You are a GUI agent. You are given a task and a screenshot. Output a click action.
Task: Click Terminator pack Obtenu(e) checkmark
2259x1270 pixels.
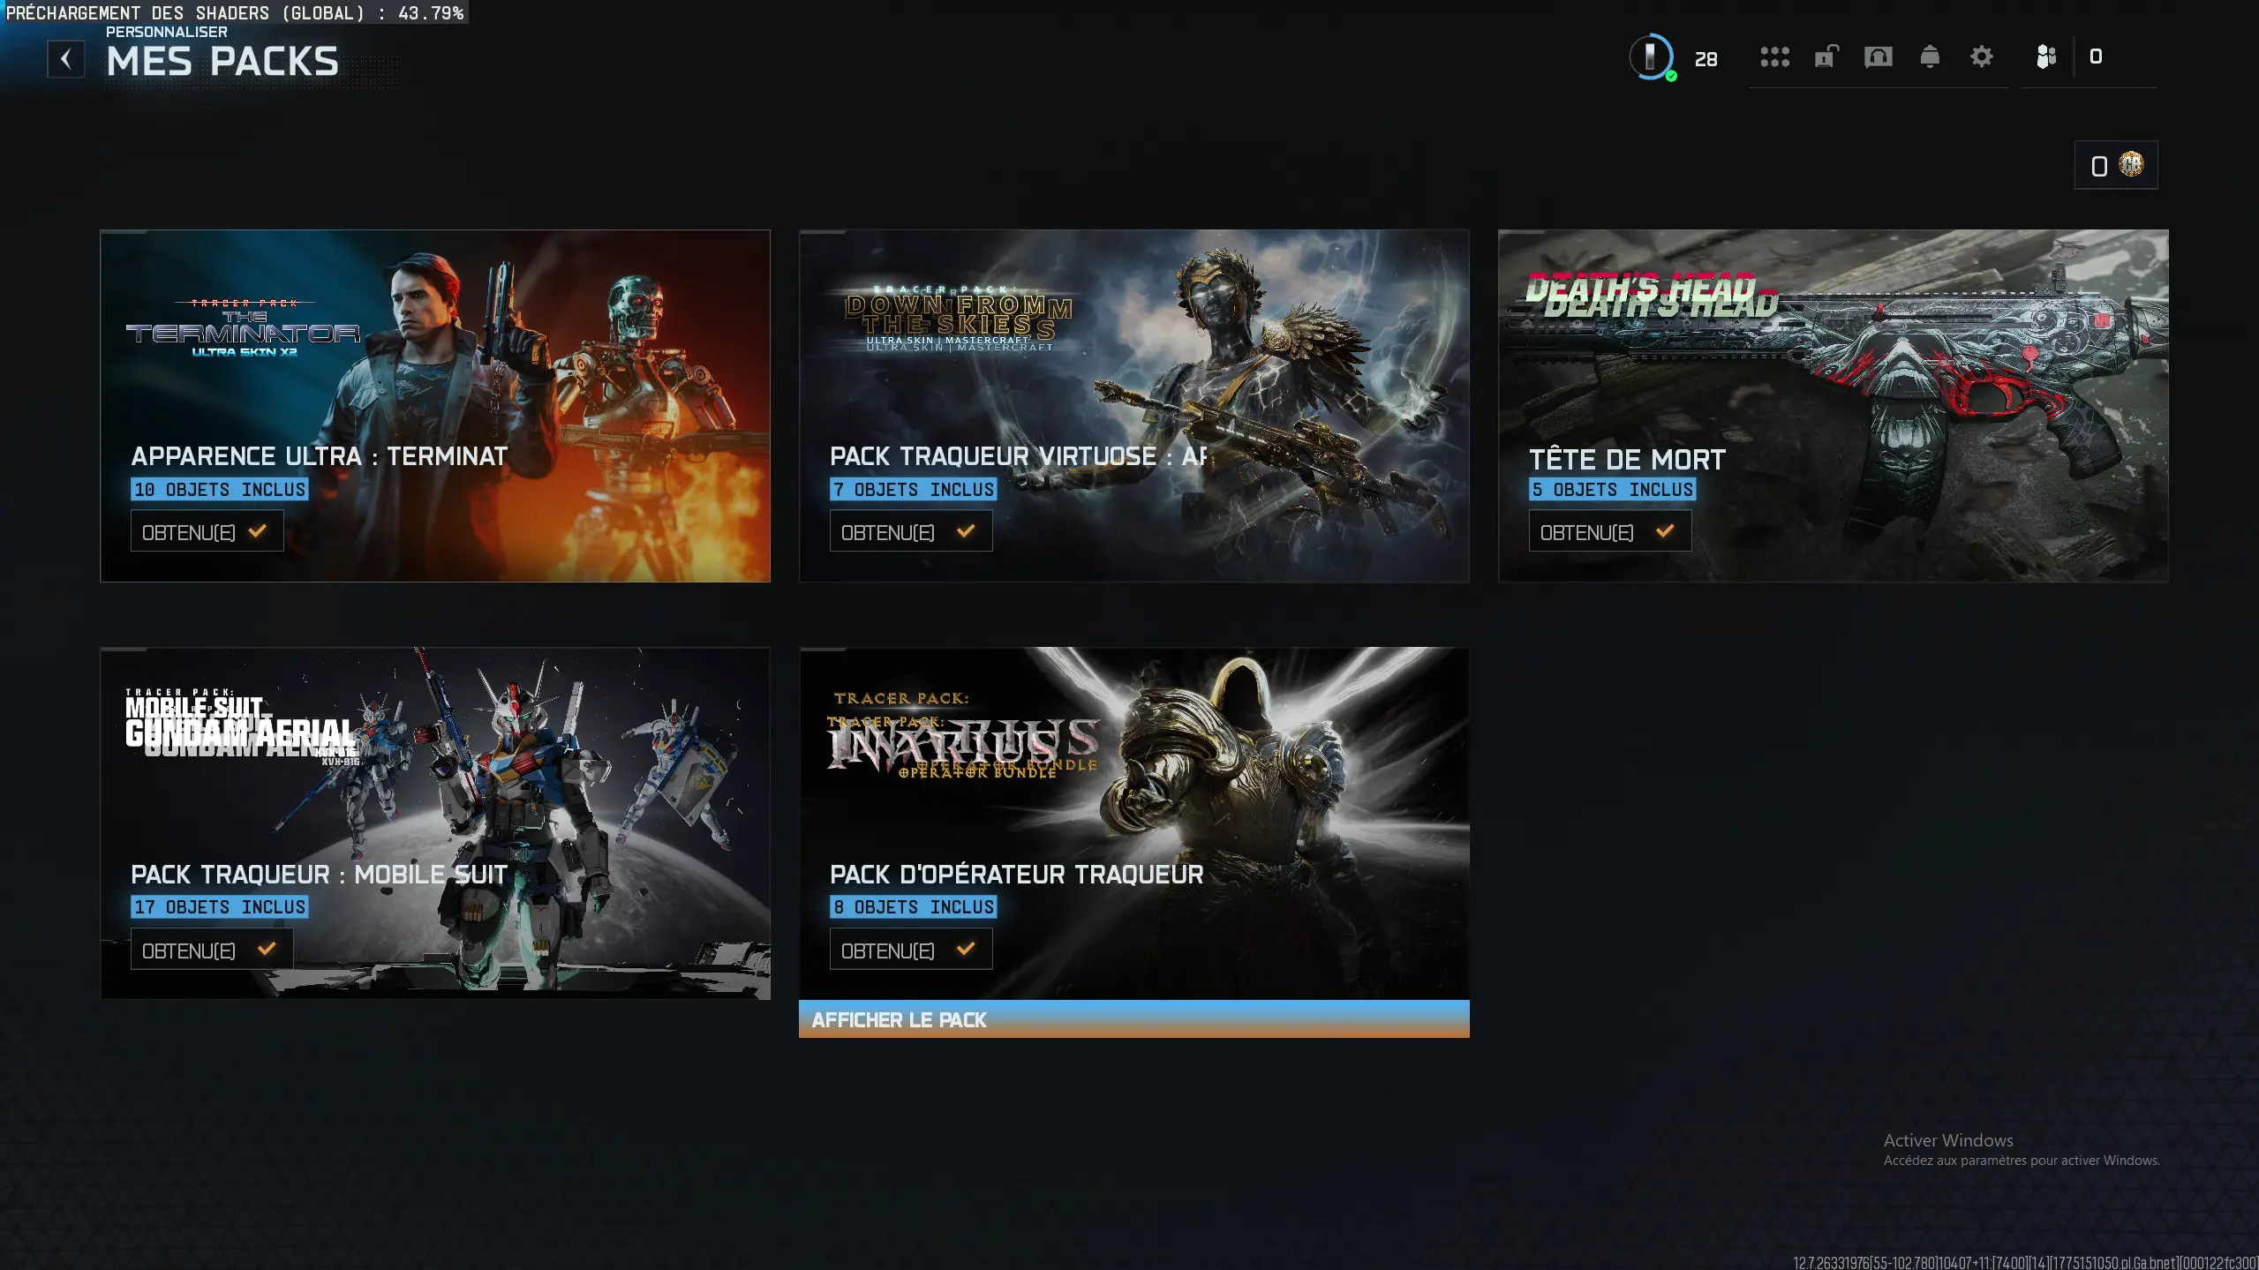(x=258, y=531)
